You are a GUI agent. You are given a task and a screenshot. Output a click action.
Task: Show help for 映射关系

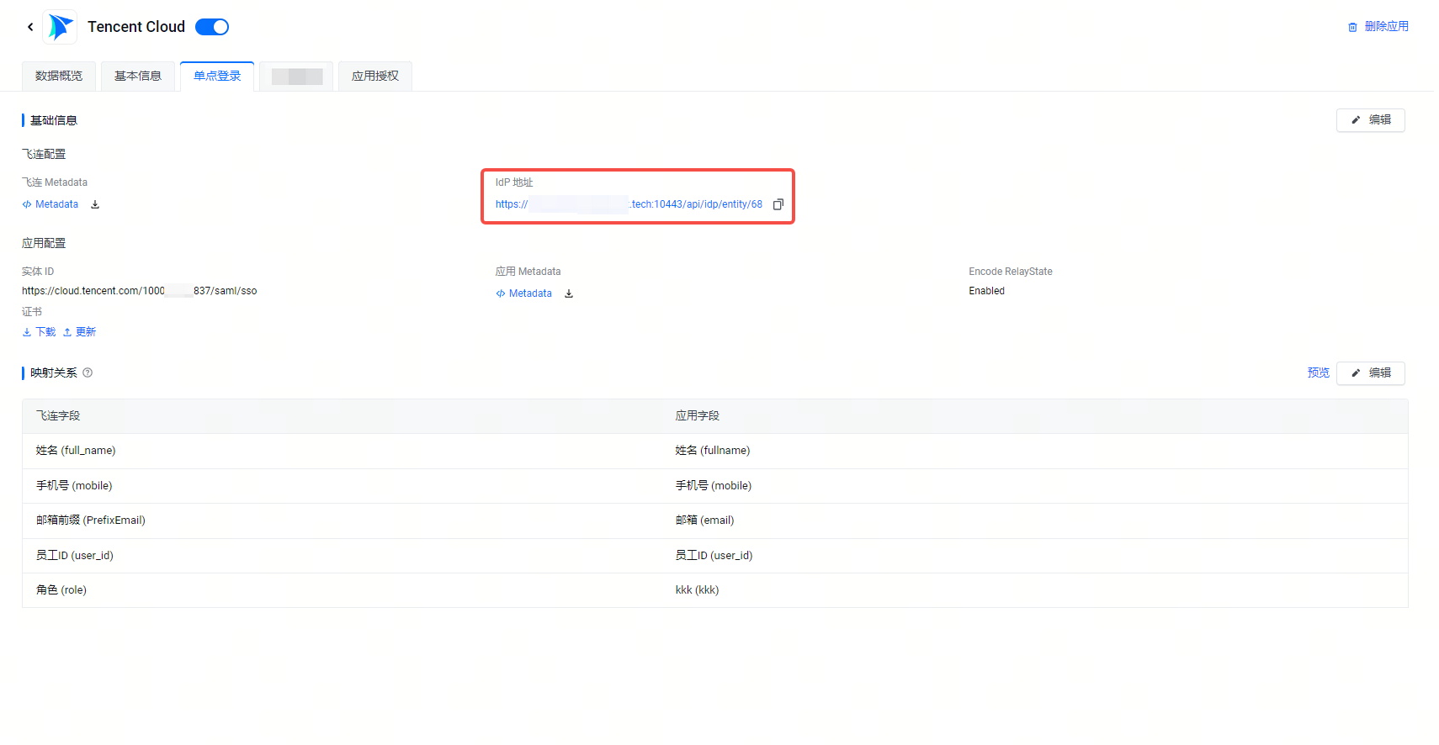(88, 372)
